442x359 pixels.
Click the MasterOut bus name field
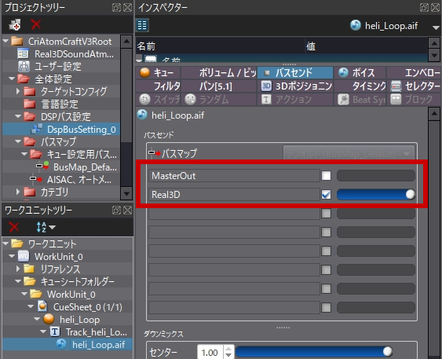pyautogui.click(x=234, y=176)
